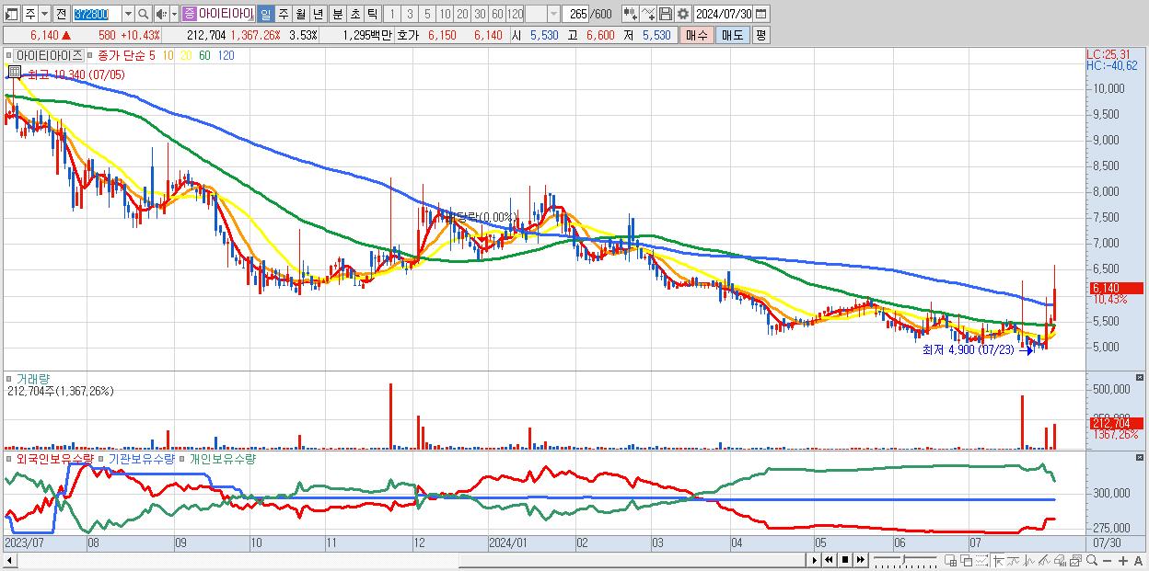Click the blue 120-day moving average label
This screenshot has height=571, width=1149.
[226, 55]
